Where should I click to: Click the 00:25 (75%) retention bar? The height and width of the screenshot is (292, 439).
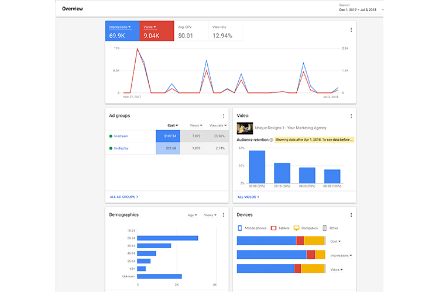click(307, 175)
